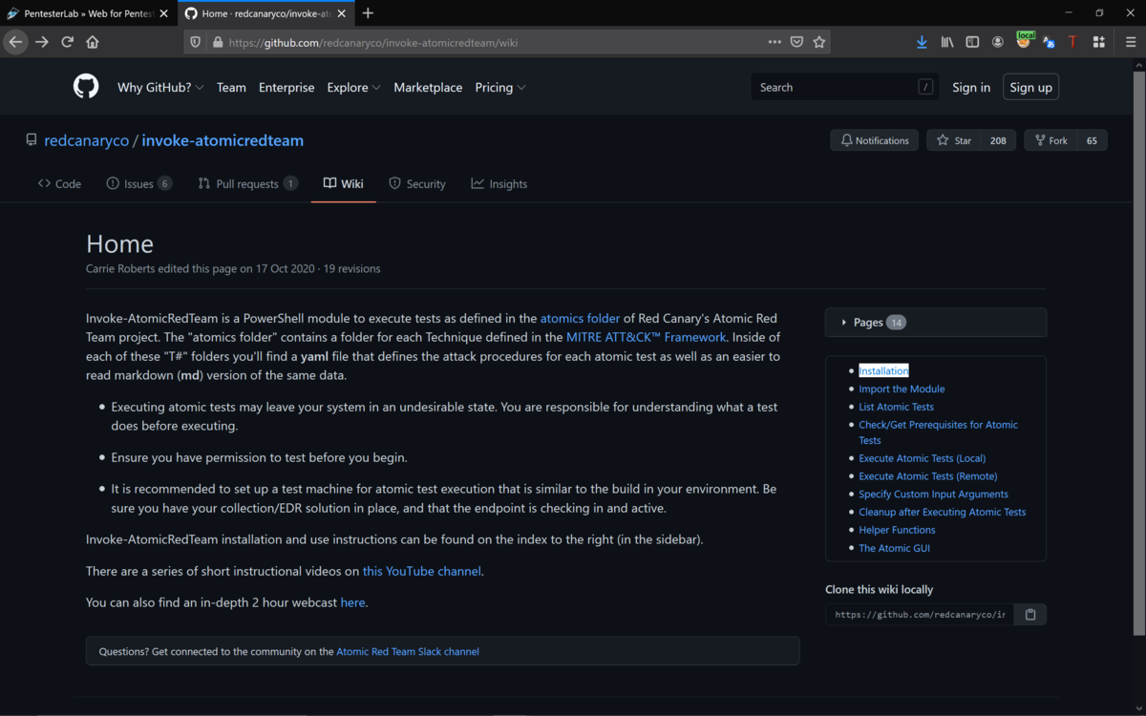Open Execute Atomic Tests (Local) page
Screen dimensions: 1146x716
tap(922, 458)
